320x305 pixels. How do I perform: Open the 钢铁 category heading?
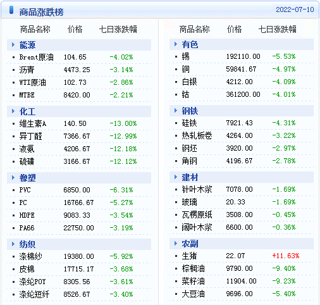point(190,111)
